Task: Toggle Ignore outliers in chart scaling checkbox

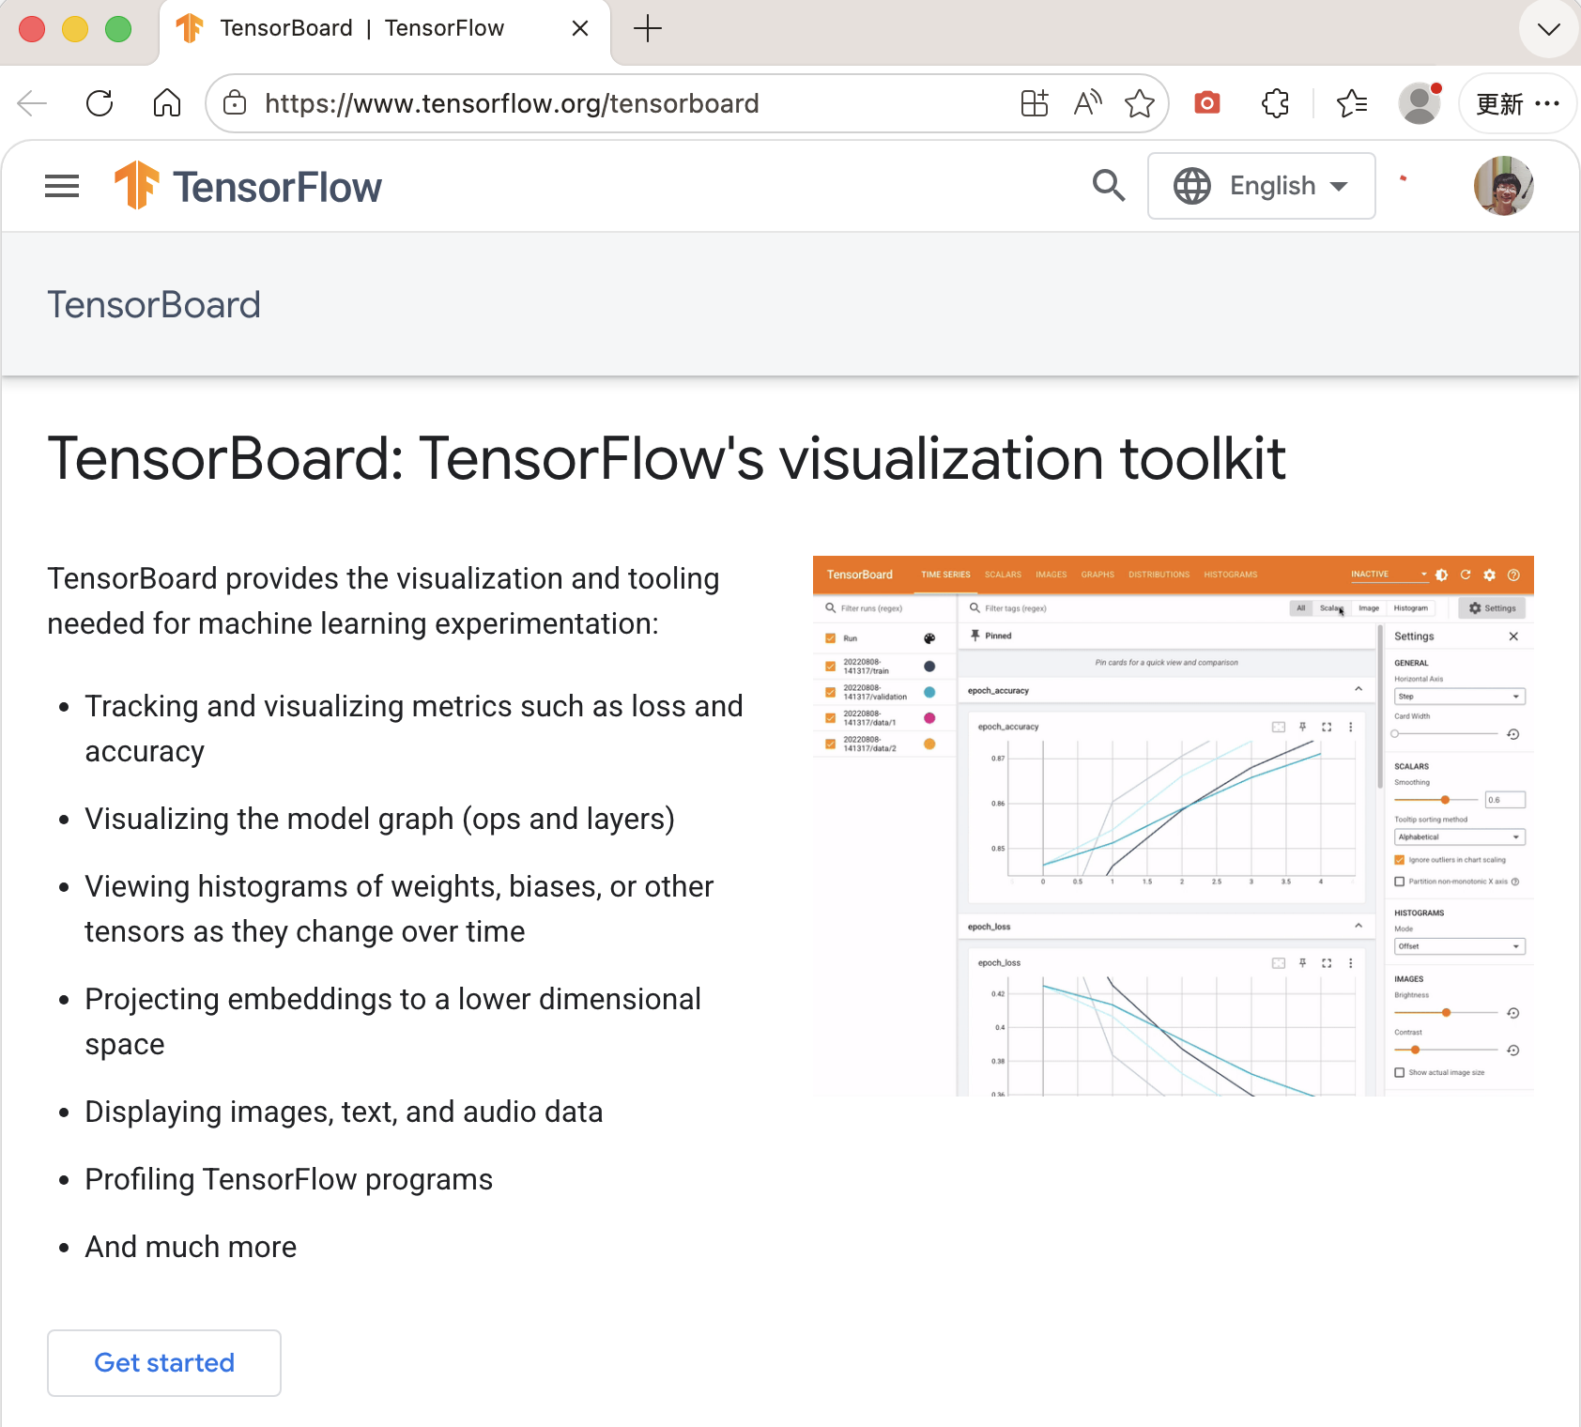Action: point(1400,860)
